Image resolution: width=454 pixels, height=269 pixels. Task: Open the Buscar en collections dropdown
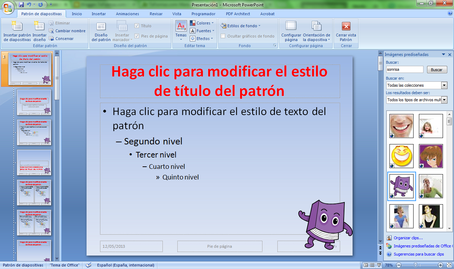coord(444,85)
